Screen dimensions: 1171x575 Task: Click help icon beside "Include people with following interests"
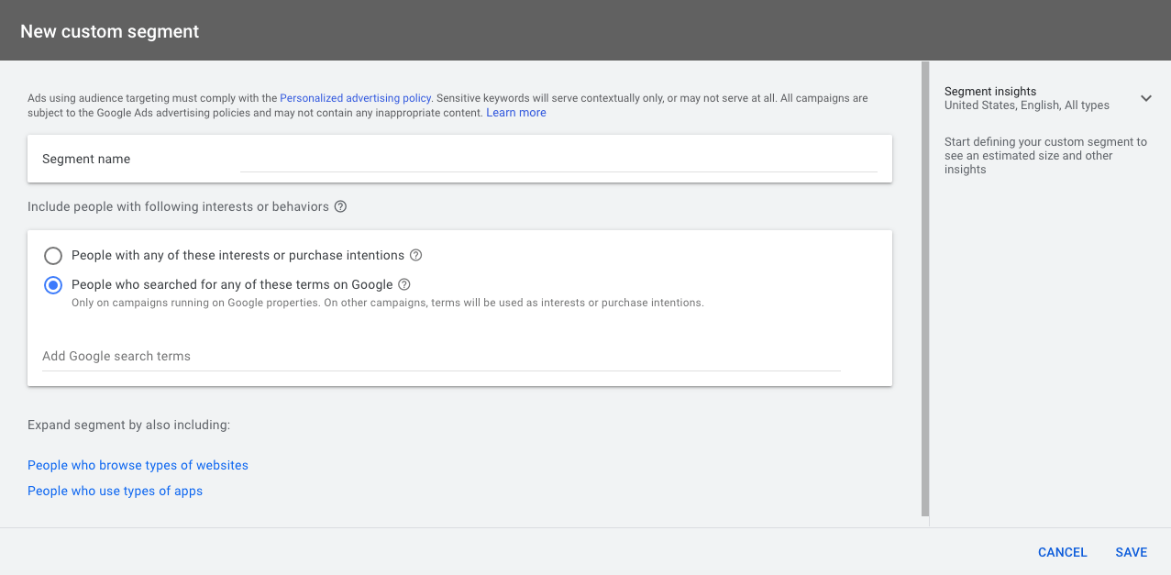(x=340, y=206)
